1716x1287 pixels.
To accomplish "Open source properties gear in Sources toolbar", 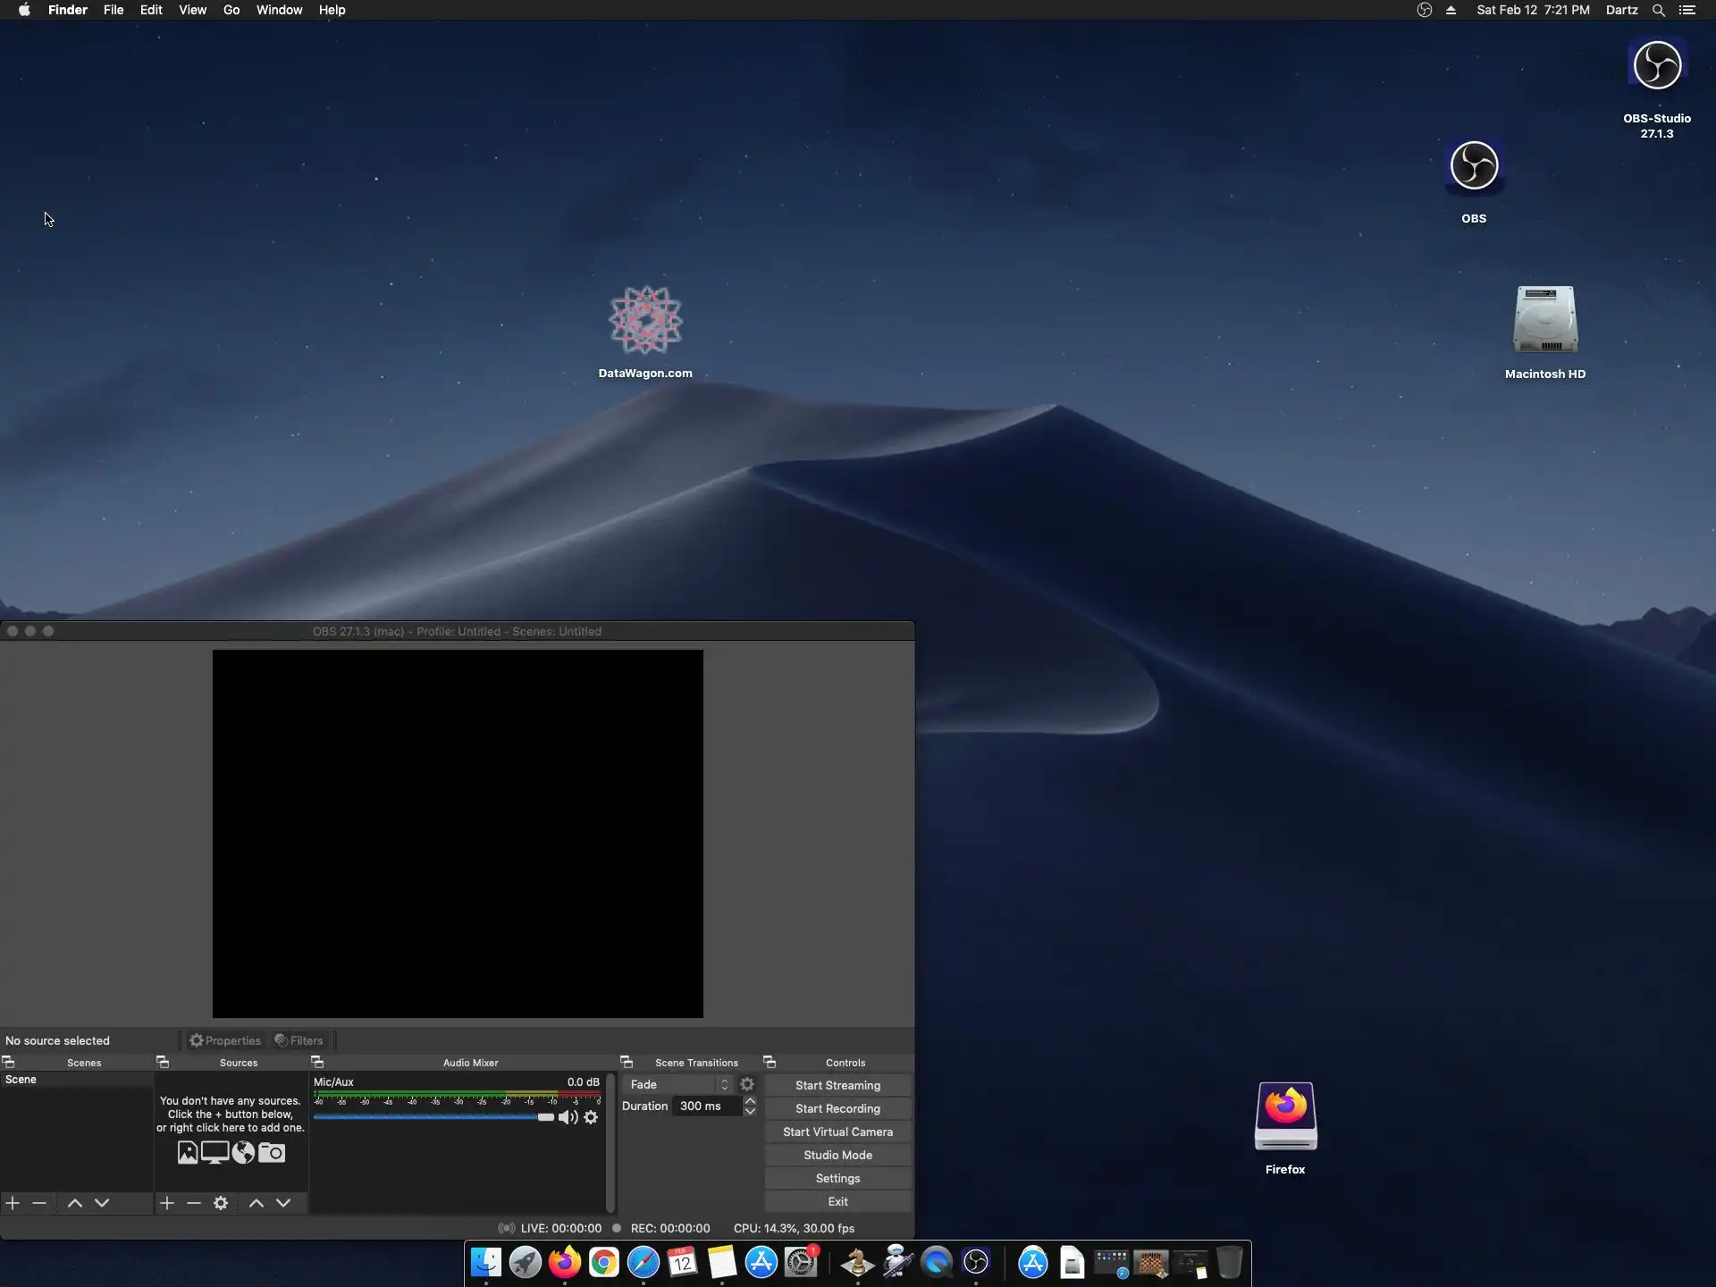I will 221,1203.
